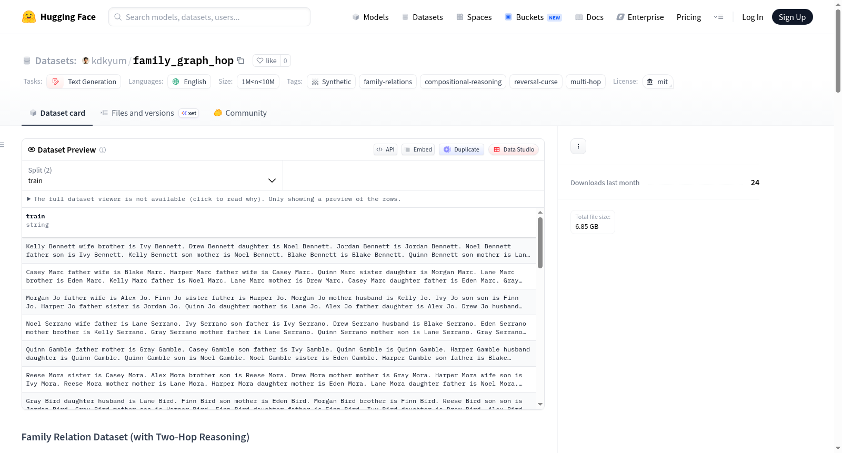Click the like count showing 0
Viewport: 842px width, 453px height.
285,61
